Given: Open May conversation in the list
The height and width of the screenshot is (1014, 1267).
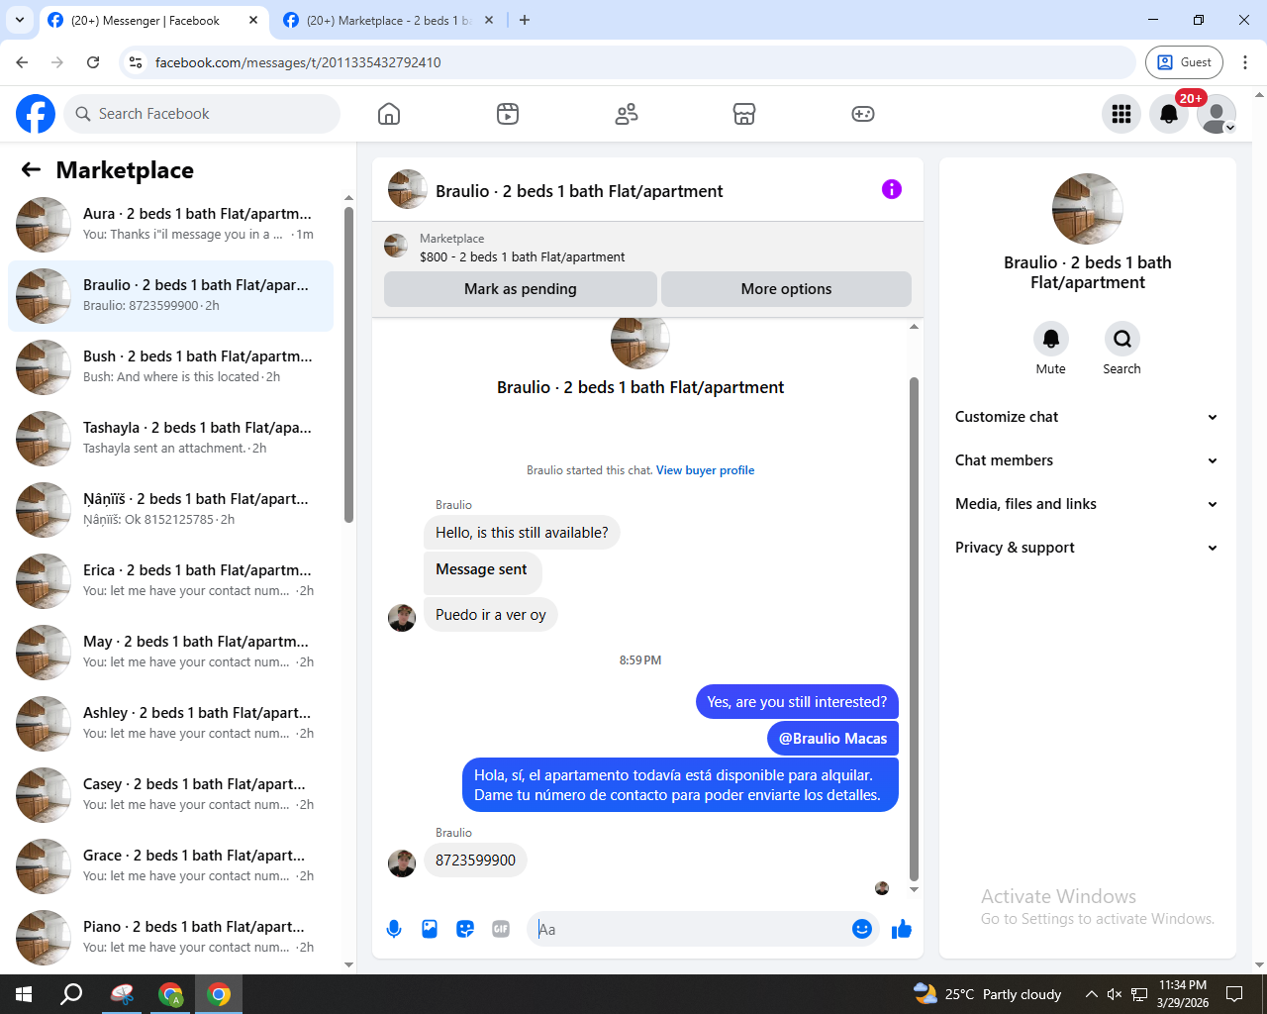Looking at the screenshot, I should [170, 653].
